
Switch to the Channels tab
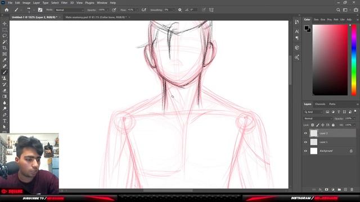320,104
